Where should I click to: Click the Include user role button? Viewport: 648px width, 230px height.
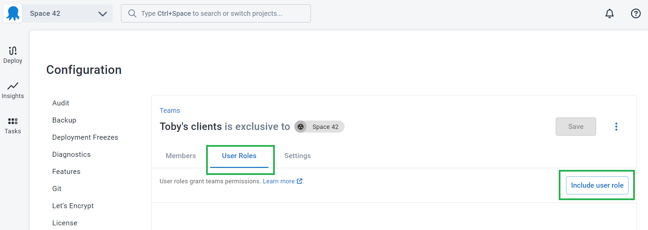click(x=597, y=185)
